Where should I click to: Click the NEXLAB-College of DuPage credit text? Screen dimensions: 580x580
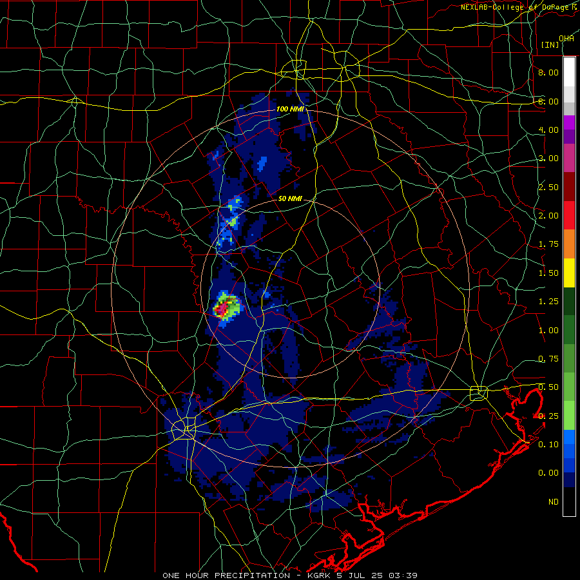click(519, 7)
